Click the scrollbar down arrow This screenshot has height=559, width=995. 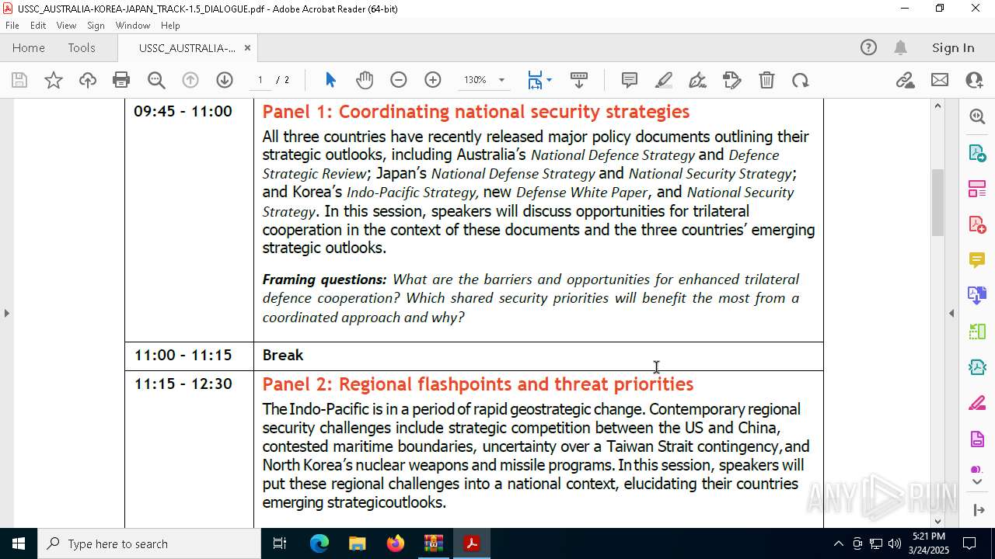(x=937, y=521)
